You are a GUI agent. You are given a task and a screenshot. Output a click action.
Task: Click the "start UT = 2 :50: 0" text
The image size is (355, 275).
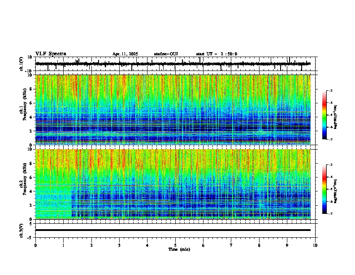[x=216, y=54]
